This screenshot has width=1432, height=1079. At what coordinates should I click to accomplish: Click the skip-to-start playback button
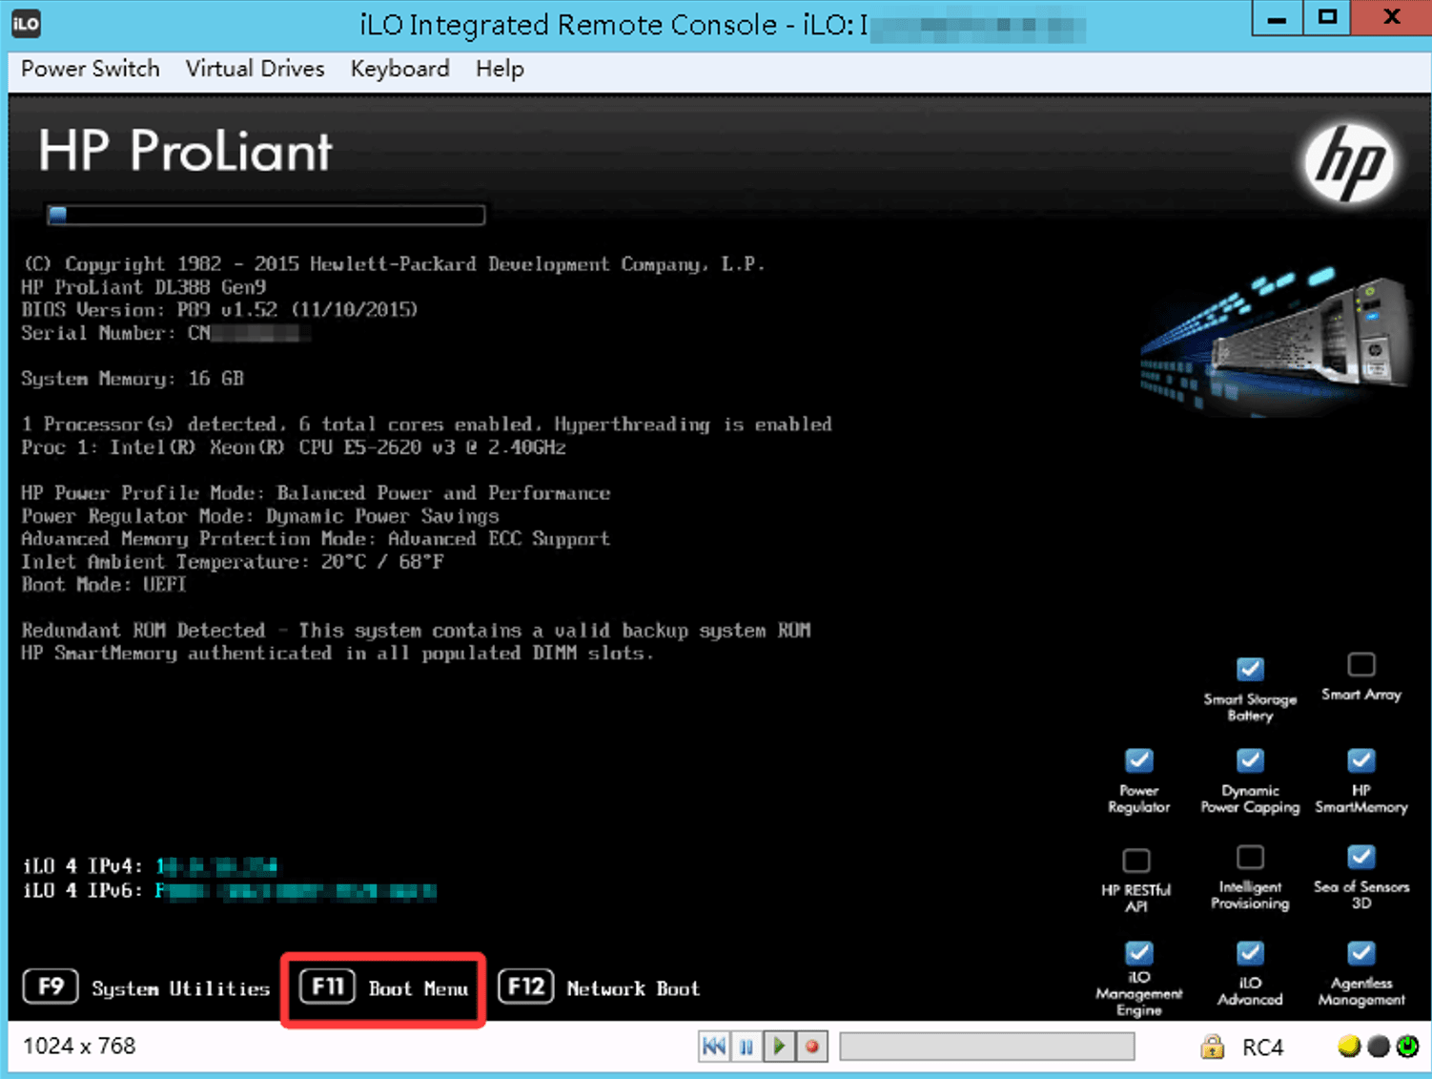(713, 1047)
